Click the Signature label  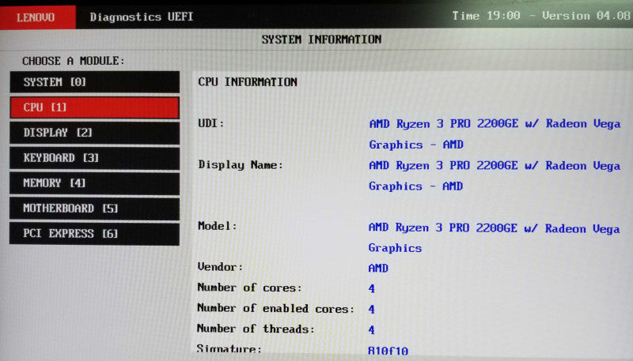pyautogui.click(x=229, y=348)
